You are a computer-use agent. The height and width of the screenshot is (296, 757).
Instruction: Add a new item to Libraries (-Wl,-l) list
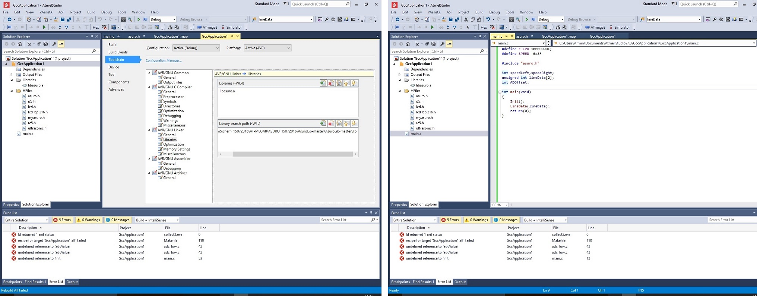tap(323, 83)
